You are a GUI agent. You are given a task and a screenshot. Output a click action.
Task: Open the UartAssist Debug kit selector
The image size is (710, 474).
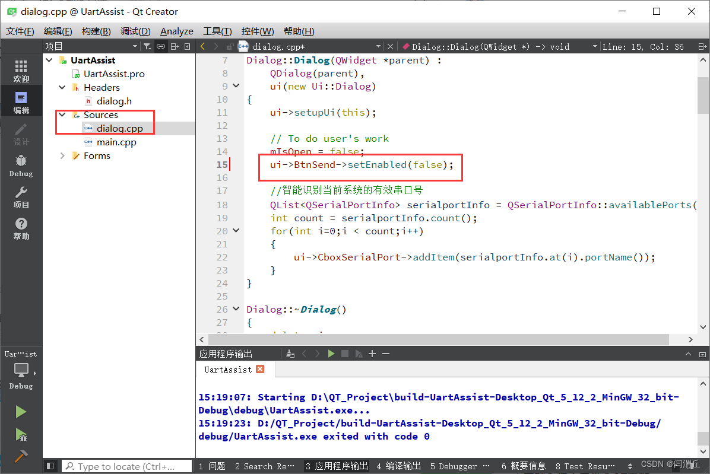pos(21,370)
